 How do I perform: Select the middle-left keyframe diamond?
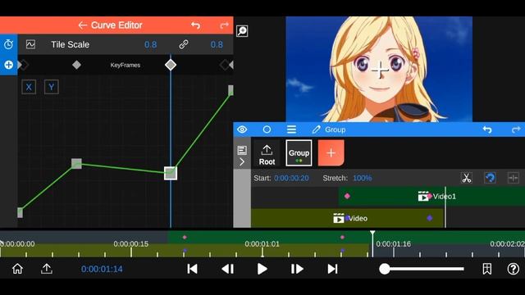coord(76,65)
